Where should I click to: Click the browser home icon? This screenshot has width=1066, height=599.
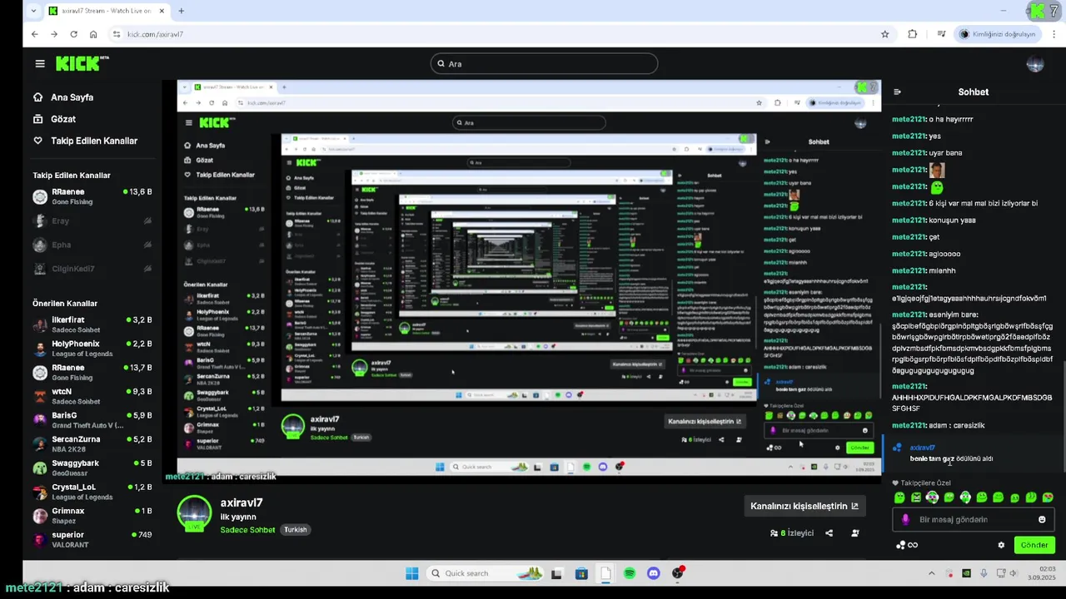(x=93, y=34)
